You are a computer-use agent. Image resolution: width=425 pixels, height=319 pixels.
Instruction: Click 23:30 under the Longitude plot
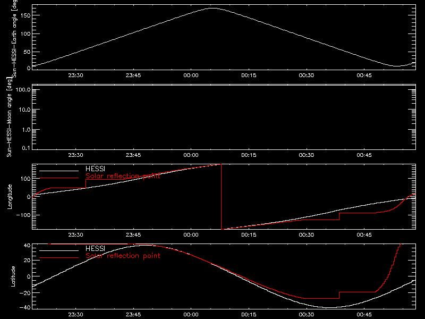click(x=75, y=234)
